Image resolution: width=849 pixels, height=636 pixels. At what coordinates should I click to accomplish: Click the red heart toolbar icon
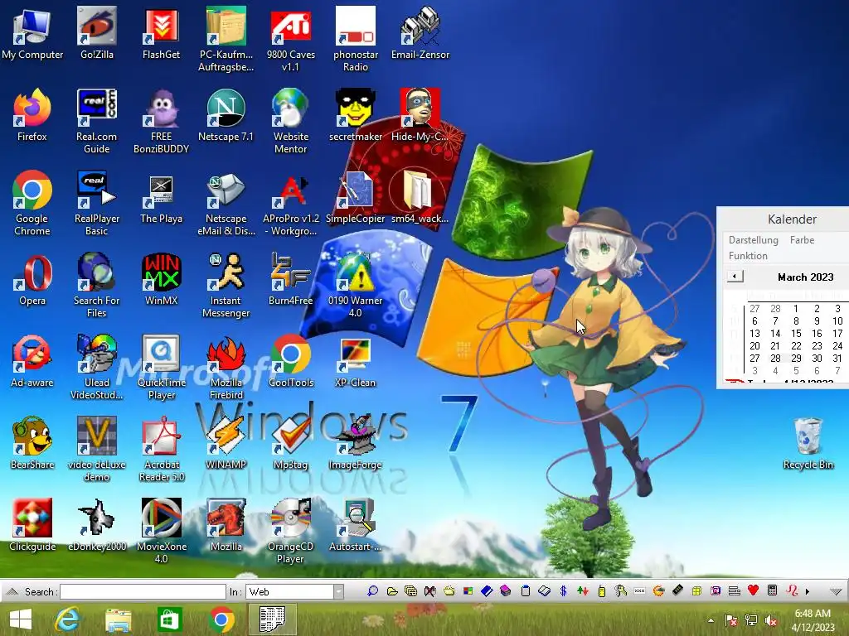pos(753,590)
